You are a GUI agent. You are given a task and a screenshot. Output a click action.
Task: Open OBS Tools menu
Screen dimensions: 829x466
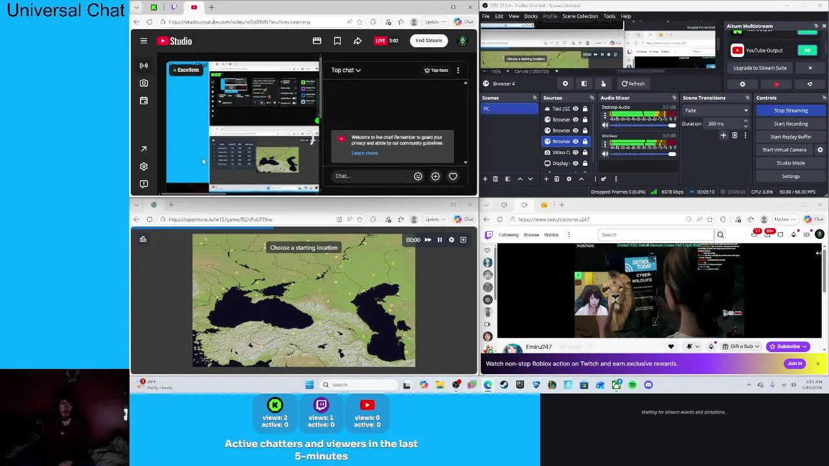609,16
